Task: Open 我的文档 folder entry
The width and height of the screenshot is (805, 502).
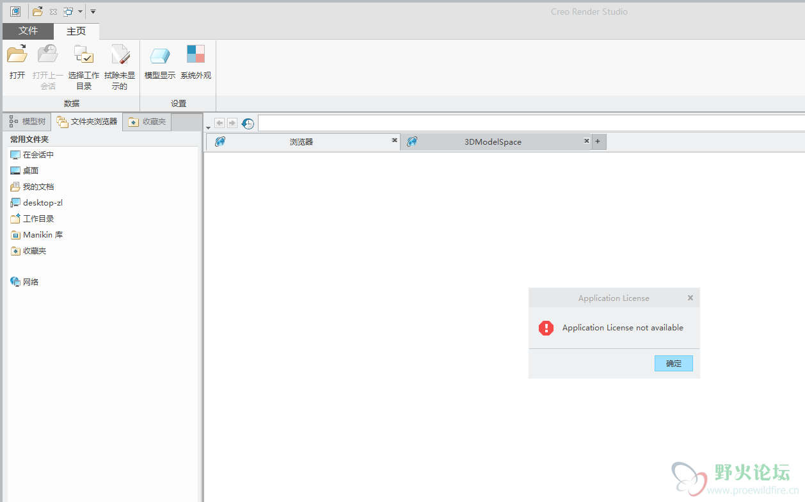Action: 32,187
